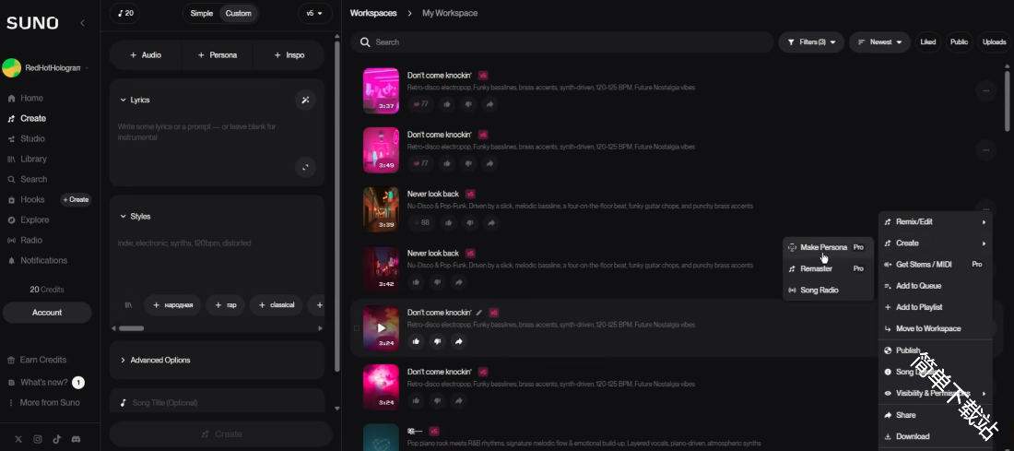
Task: Tick the checkbox beside the highlighted song
Action: [x=357, y=328]
